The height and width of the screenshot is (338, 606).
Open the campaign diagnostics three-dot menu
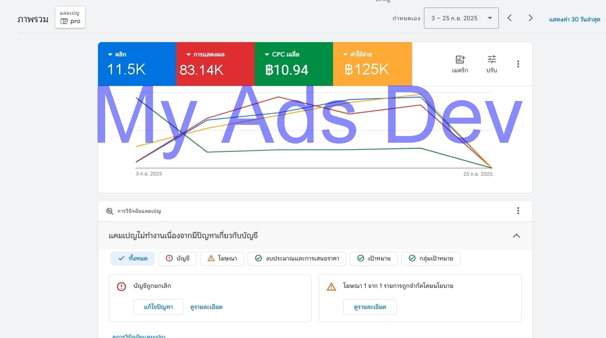tap(518, 211)
